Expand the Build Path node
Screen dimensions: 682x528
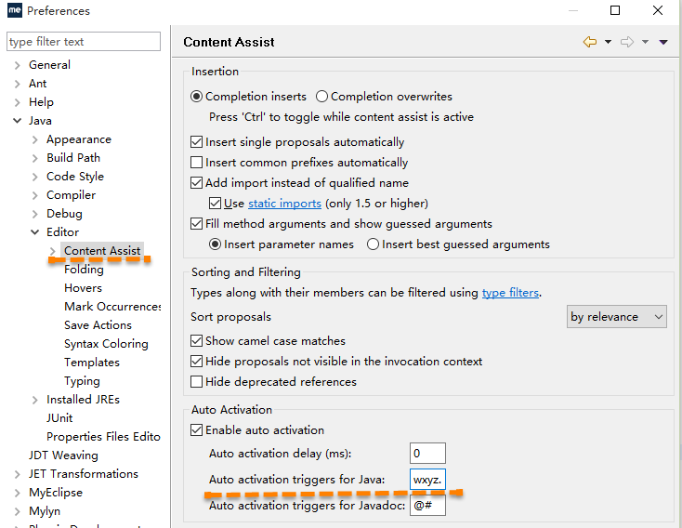pos(34,158)
